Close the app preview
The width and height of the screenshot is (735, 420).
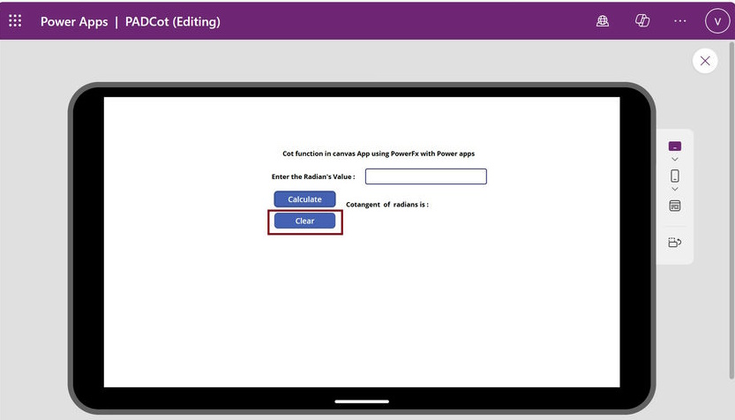(x=705, y=61)
